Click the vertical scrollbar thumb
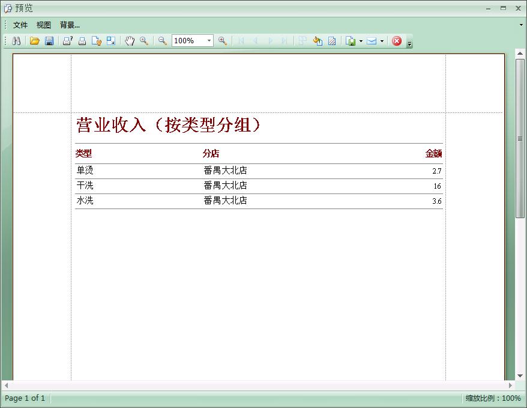Viewport: 527px width, 408px height. pyautogui.click(x=520, y=139)
